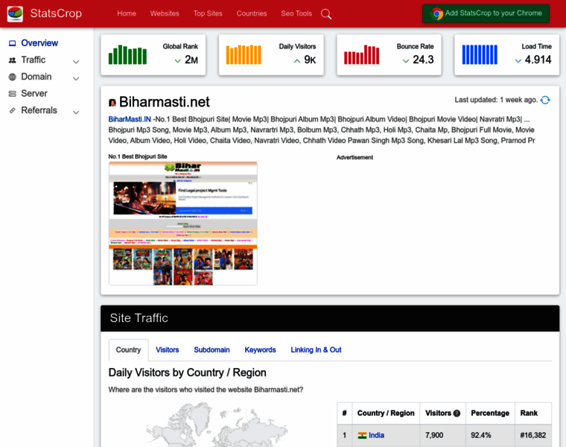
Task: Click the Bounce Rate down arrow indicator
Action: (x=406, y=60)
